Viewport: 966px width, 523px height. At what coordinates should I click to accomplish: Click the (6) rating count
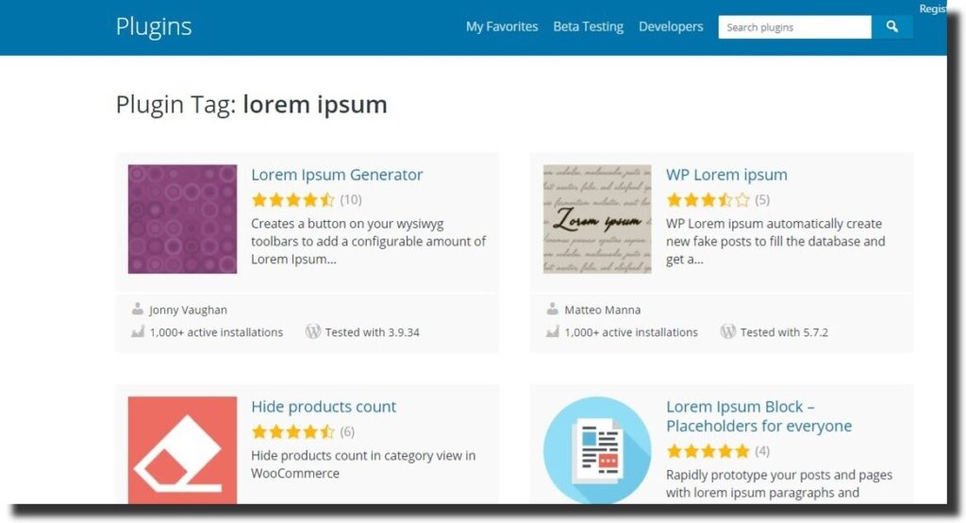(347, 431)
